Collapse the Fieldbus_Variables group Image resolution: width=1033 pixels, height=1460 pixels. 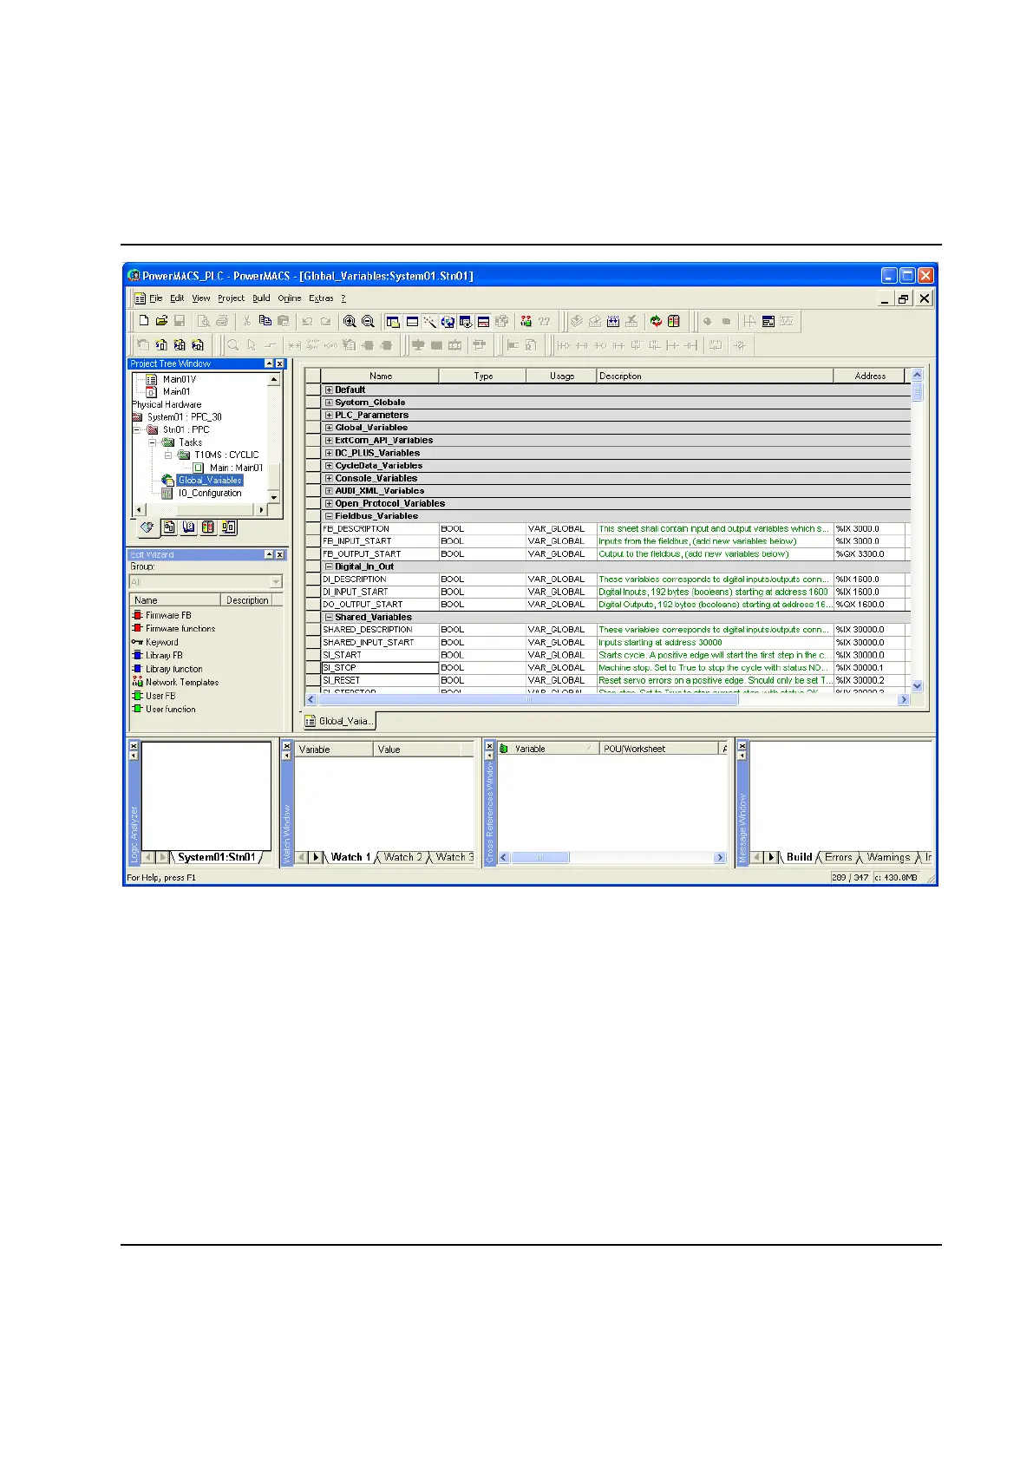[x=329, y=516]
